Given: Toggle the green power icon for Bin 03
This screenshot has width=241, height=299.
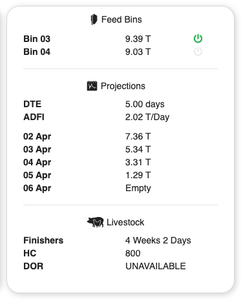Looking at the screenshot, I should pyautogui.click(x=198, y=39).
